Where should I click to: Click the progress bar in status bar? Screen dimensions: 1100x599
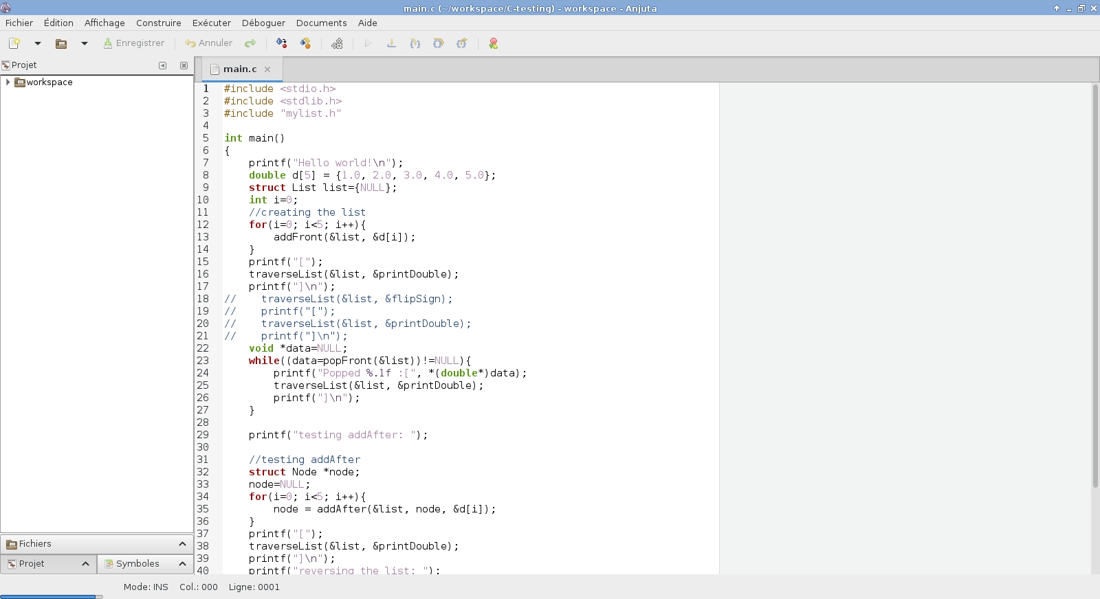(52, 596)
